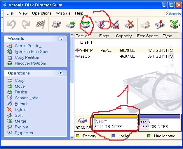This screenshot has width=183, height=149.
Task: Collapse the Operations panel
Action: pos(61,73)
